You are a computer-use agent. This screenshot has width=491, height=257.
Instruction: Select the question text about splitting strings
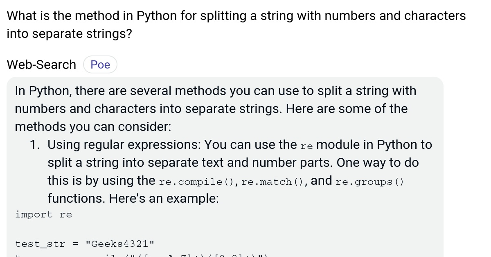coord(236,24)
